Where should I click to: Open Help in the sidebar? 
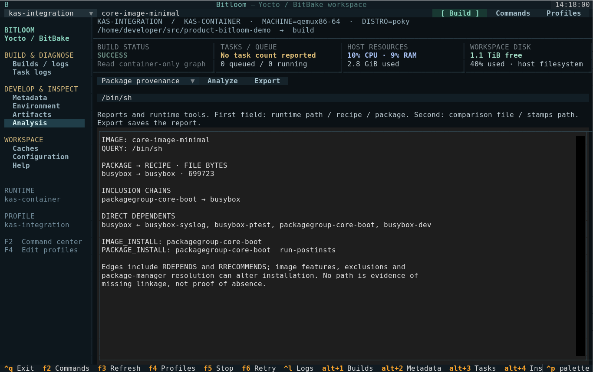tap(21, 166)
